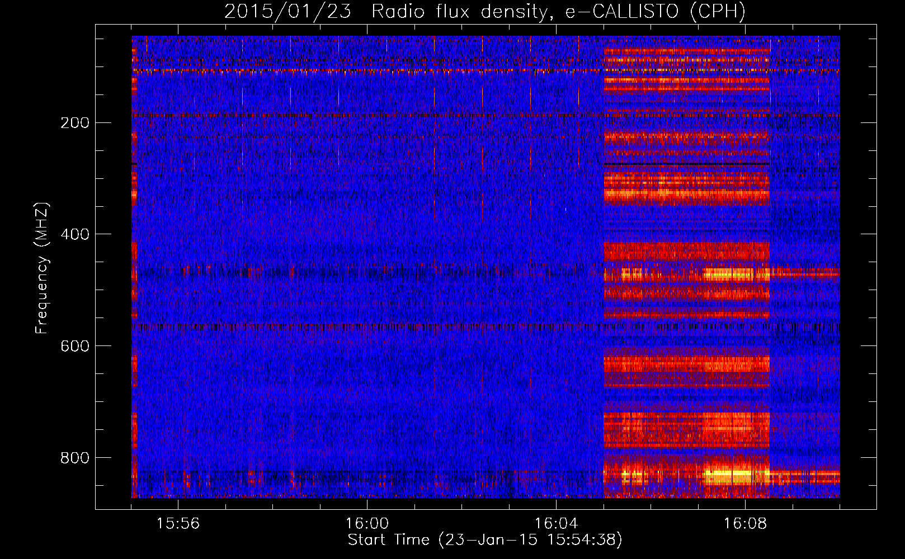
Task: Click the 'Start Time (23-Jan-15 15:54:38)' label
Action: click(485, 540)
